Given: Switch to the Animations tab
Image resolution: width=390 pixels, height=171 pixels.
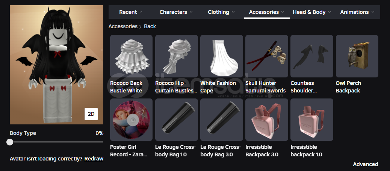Looking at the screenshot, I should 357,12.
